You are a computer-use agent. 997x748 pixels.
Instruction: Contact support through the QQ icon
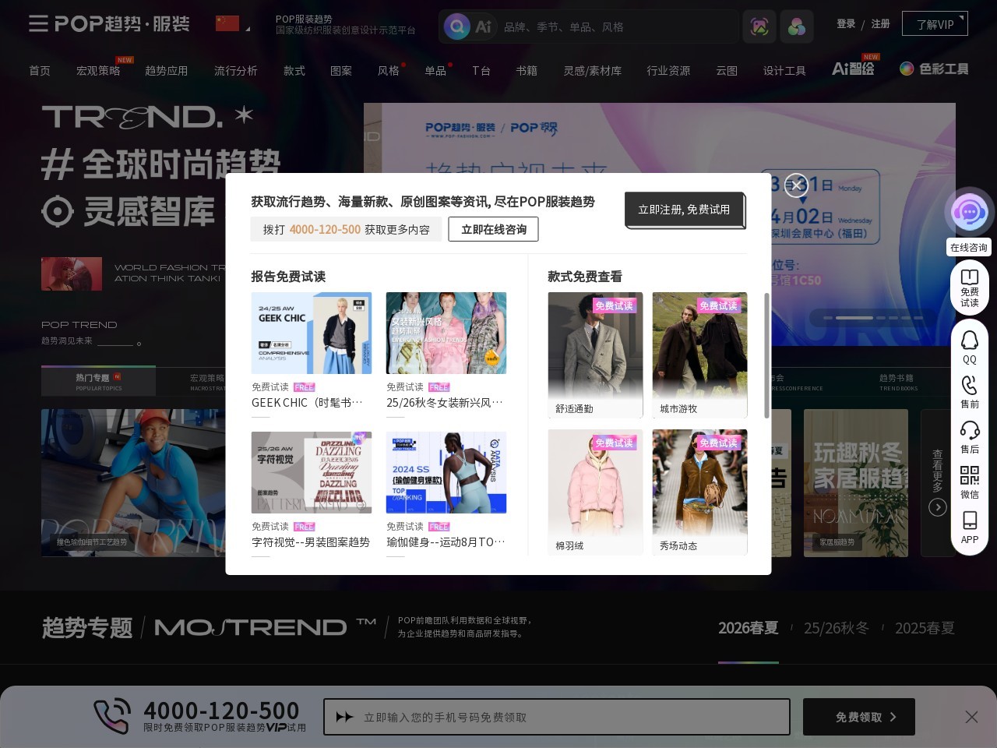969,340
